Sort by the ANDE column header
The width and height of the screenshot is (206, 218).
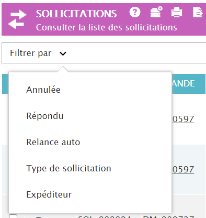point(184,83)
